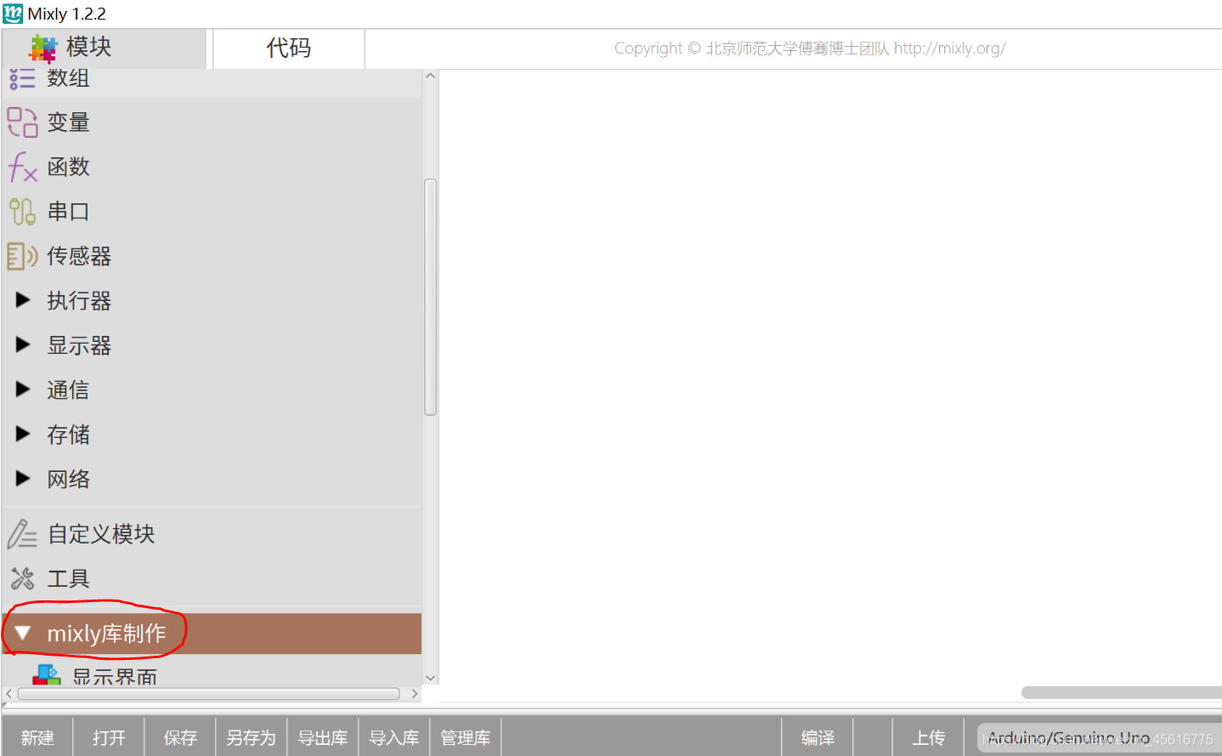Select the 存储 category label
Image resolution: width=1222 pixels, height=756 pixels.
[68, 435]
